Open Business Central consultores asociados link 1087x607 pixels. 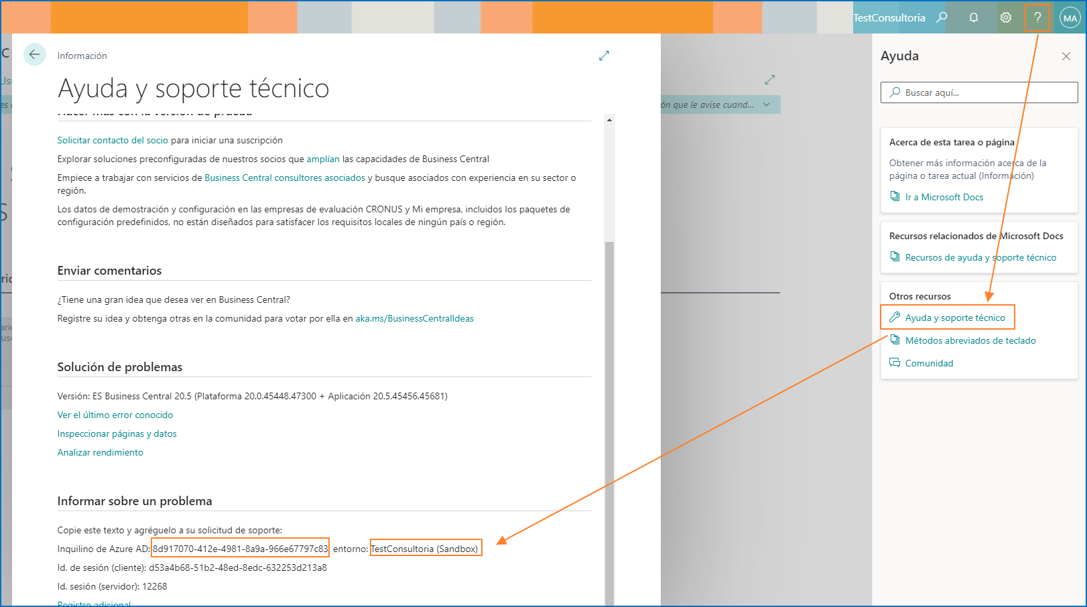285,178
